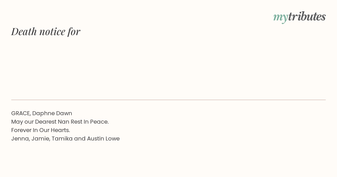Click the name "Jamie" in the signature
Screen dimensions: 337x177
[x=40, y=139]
